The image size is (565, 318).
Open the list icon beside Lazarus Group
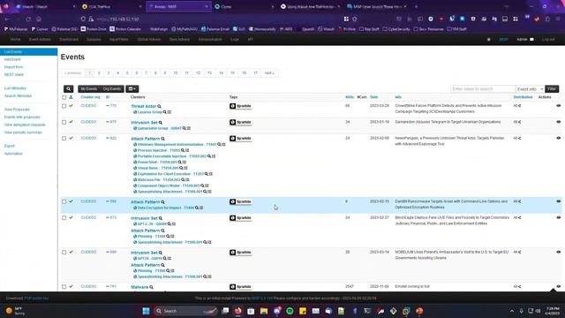(169, 112)
